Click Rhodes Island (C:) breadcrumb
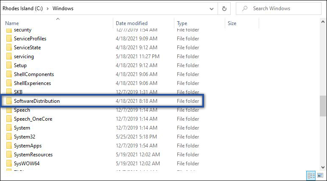 [x=22, y=8]
